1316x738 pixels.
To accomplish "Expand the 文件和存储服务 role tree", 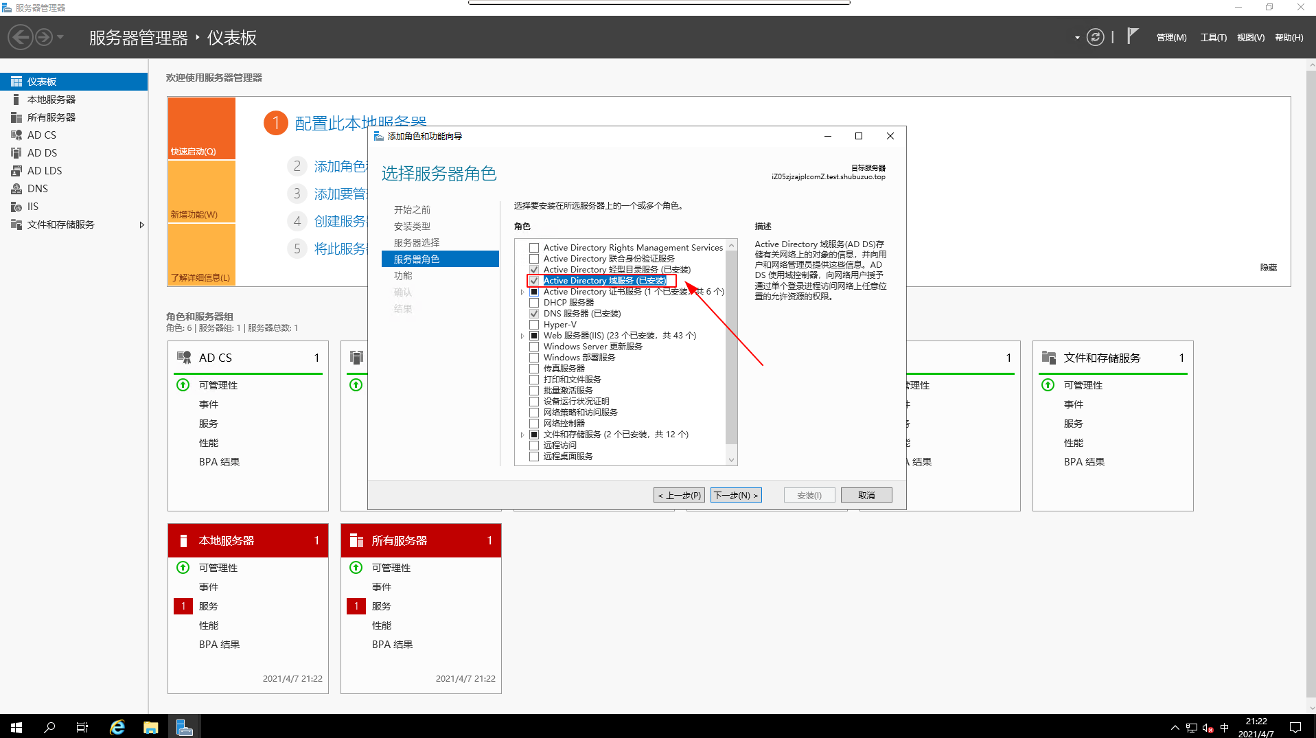I will coord(522,434).
